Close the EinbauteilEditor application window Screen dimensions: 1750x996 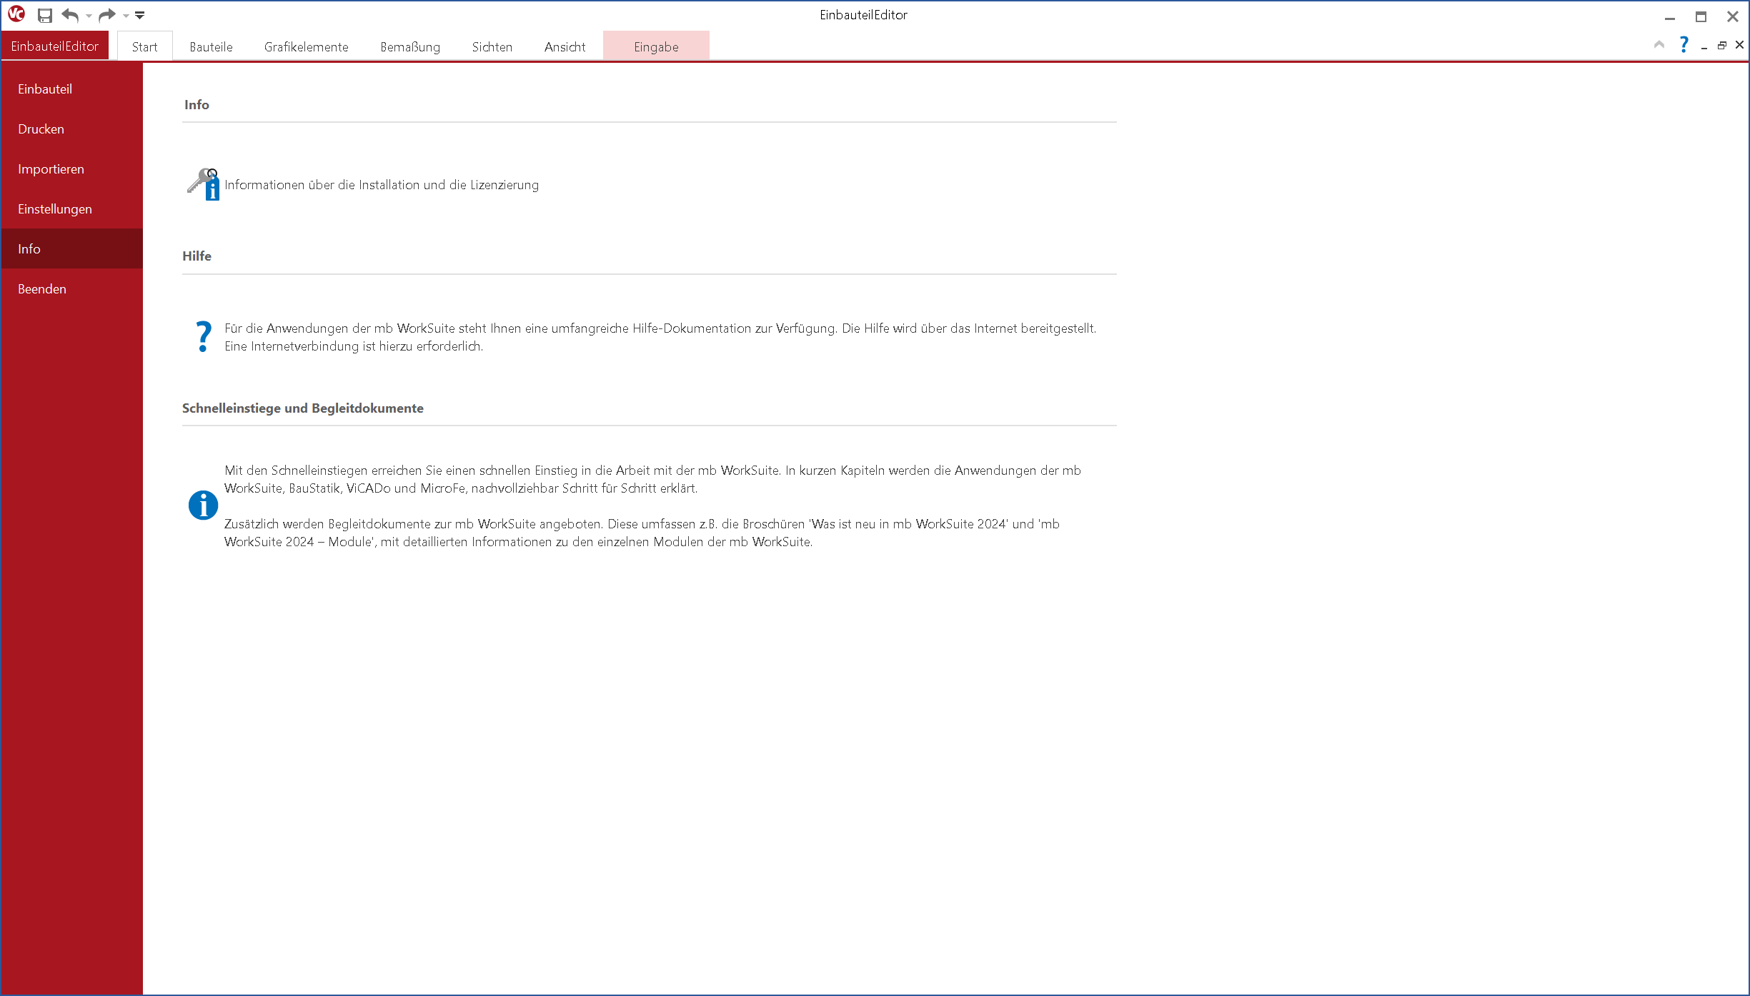pyautogui.click(x=1733, y=16)
